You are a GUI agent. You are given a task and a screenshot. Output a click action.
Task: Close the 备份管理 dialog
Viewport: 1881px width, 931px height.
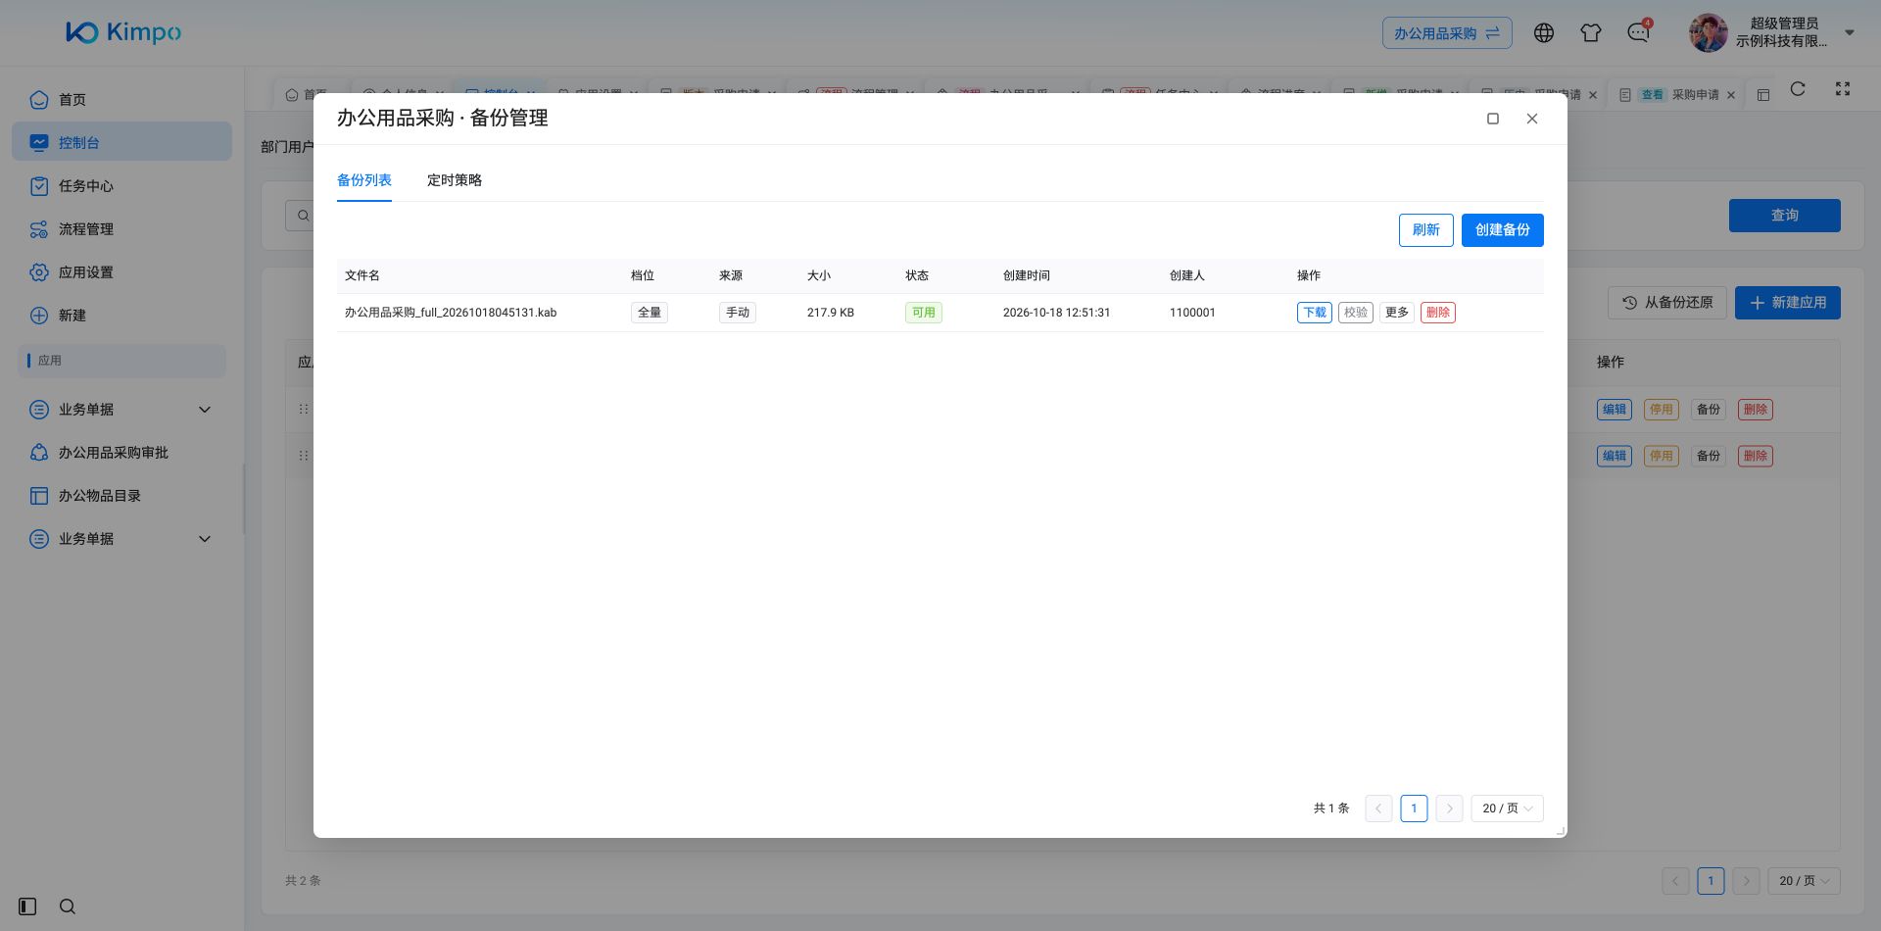1532,119
